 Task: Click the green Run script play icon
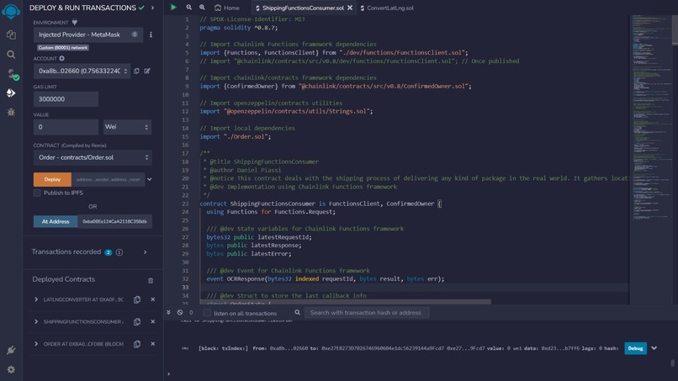173,8
